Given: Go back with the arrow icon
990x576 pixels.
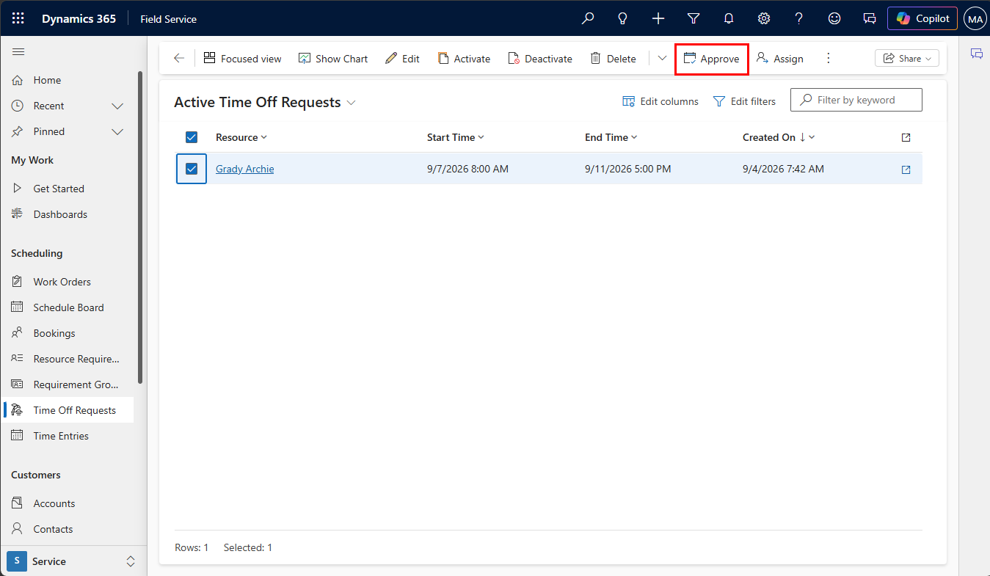Looking at the screenshot, I should (x=179, y=58).
